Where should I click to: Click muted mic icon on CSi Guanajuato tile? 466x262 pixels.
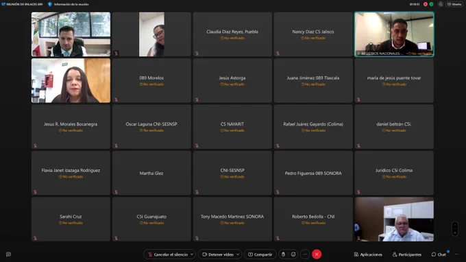(x=116, y=238)
